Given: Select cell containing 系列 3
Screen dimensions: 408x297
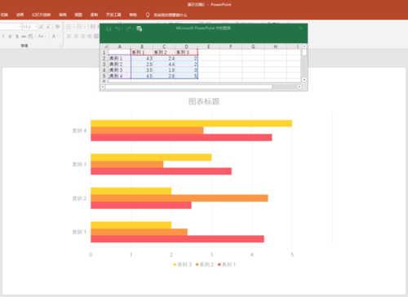Looking at the screenshot, I should coord(186,52).
